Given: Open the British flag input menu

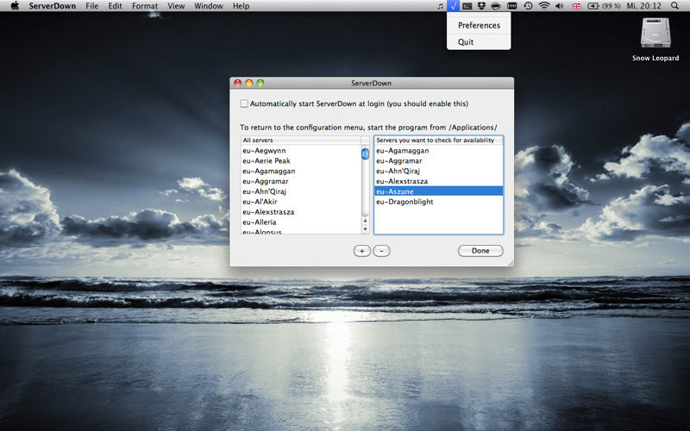Looking at the screenshot, I should click(576, 6).
